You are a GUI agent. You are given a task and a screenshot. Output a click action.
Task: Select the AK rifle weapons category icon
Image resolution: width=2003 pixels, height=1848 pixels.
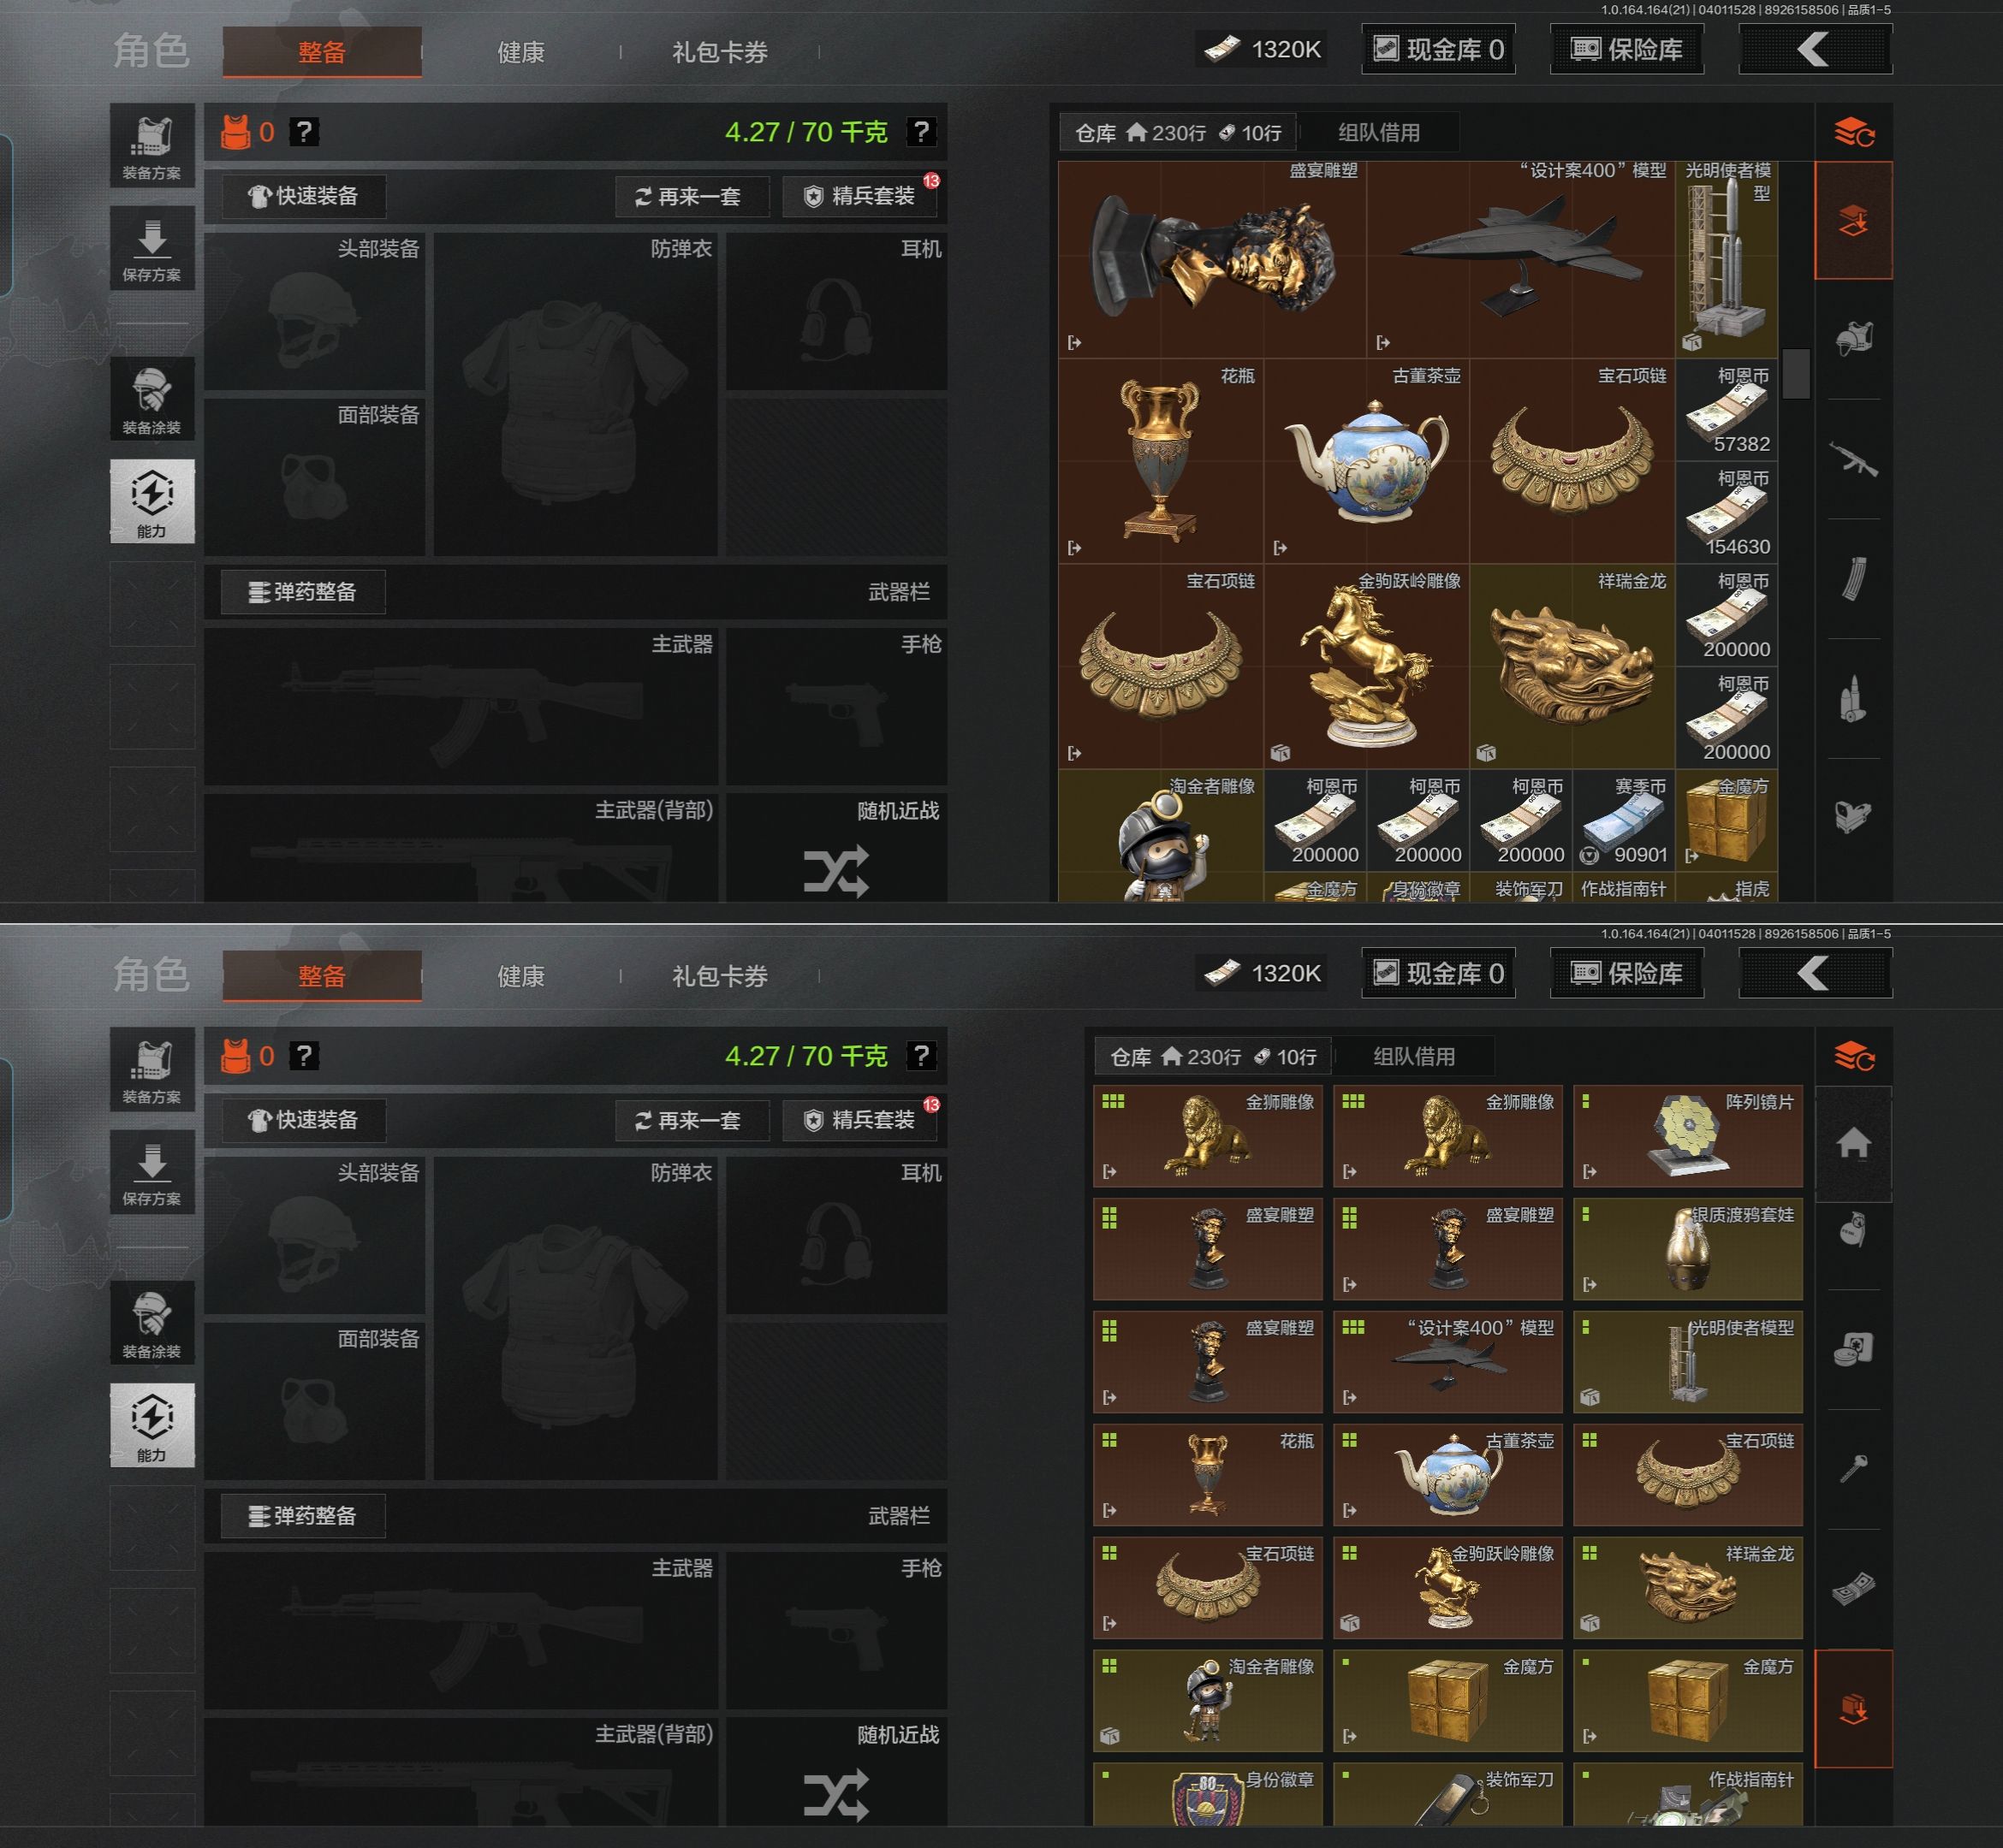click(x=1854, y=459)
